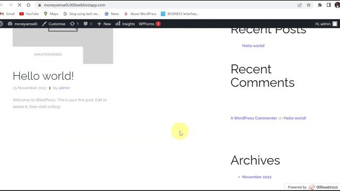Click the 'Welcome to WordPress' post excerpt
This screenshot has width=340, height=191.
click(60, 103)
